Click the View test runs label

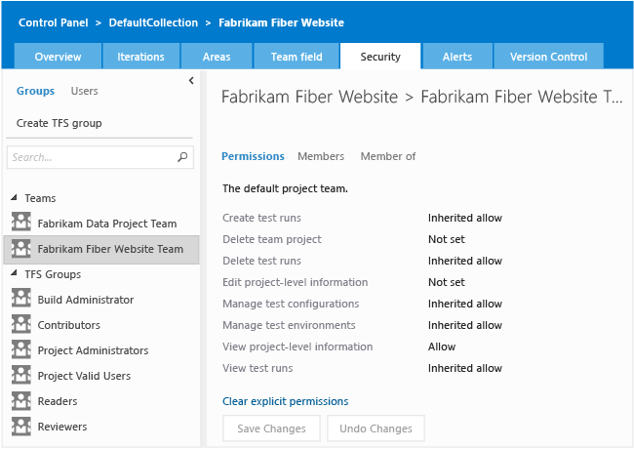[258, 368]
